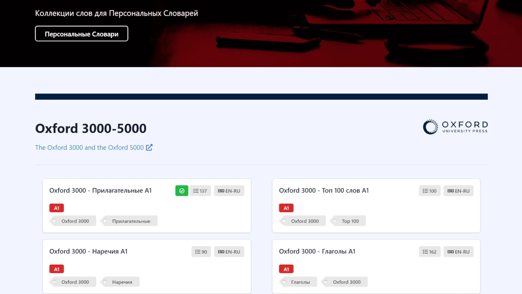The width and height of the screenshot is (522, 294).
Task: Click A1 level badge on Топ 100 card
Action: coord(286,208)
